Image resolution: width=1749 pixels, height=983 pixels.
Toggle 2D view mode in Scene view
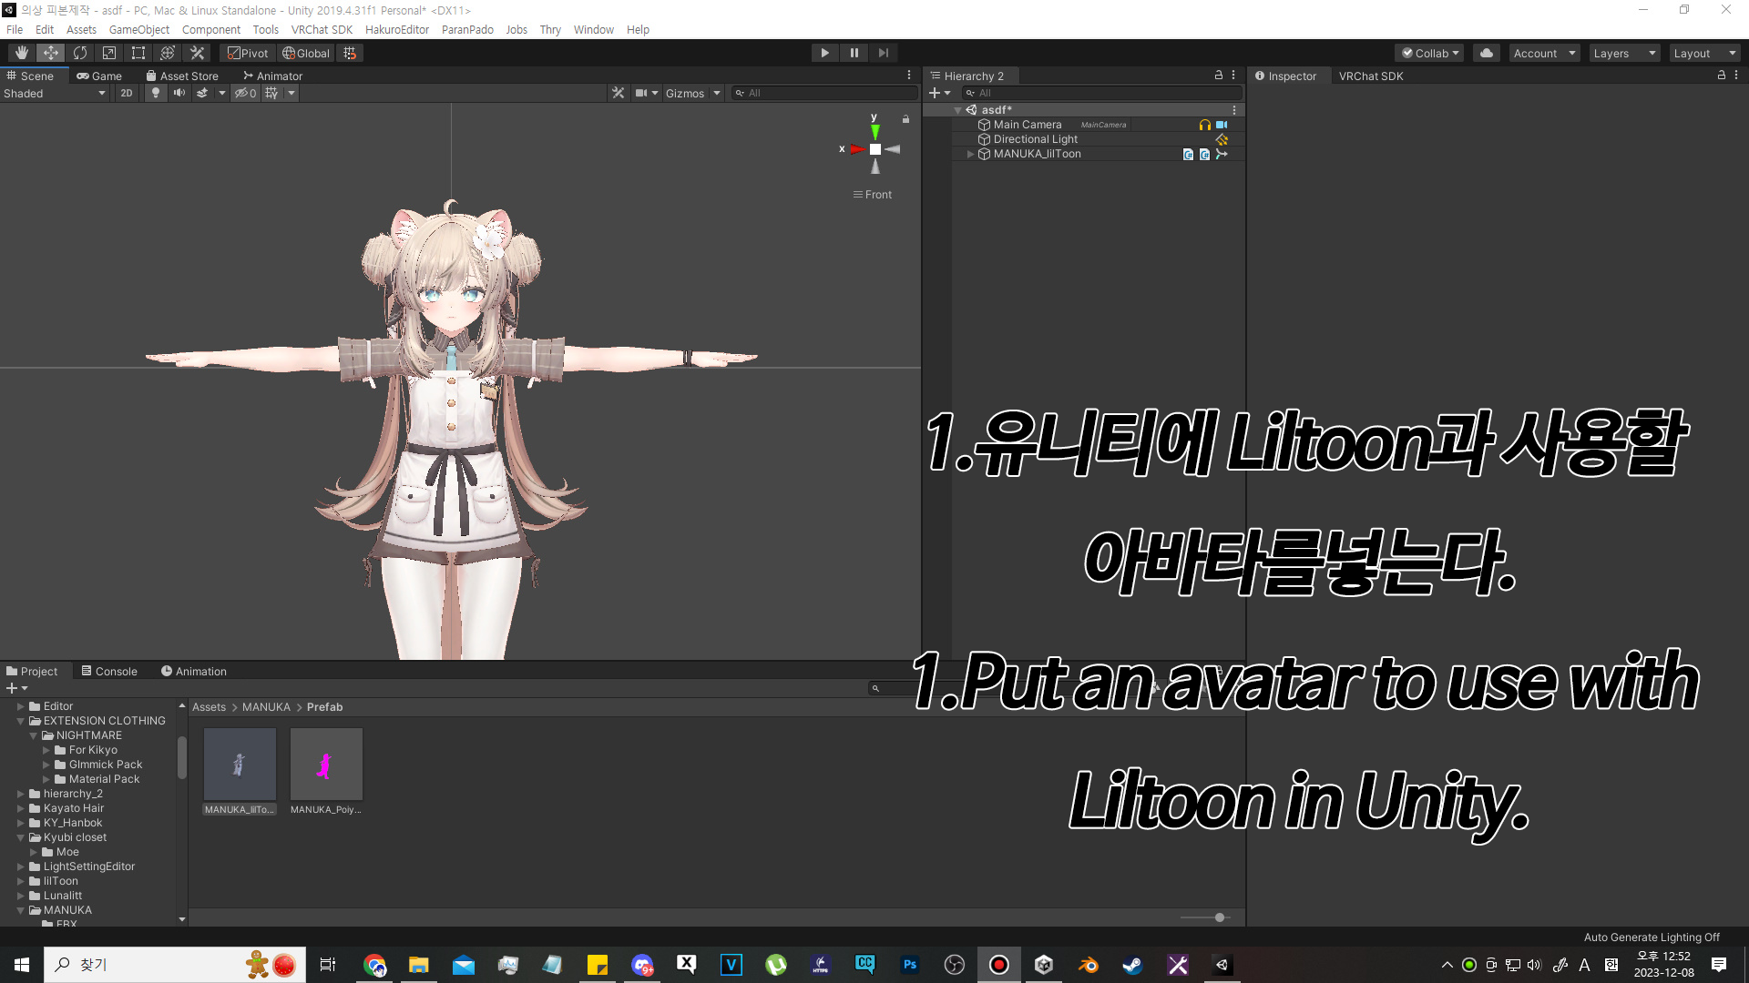pos(126,92)
